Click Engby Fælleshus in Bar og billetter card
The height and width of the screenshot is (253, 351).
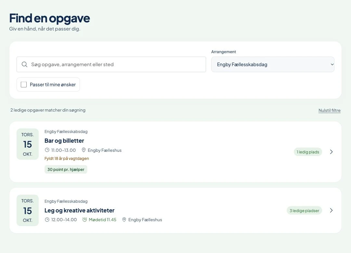pos(105,150)
